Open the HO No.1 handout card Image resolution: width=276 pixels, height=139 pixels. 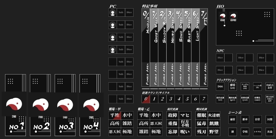click(15, 105)
